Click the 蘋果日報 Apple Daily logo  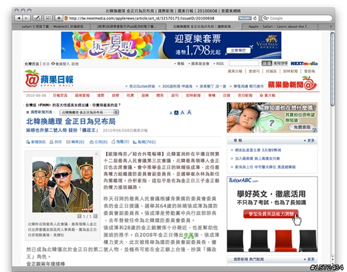[x=49, y=79]
